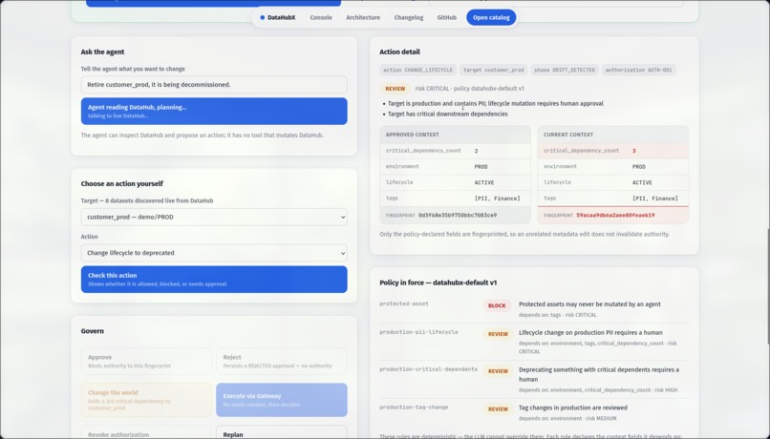
Task: Click approved context environment value PROD
Action: pyautogui.click(x=481, y=167)
